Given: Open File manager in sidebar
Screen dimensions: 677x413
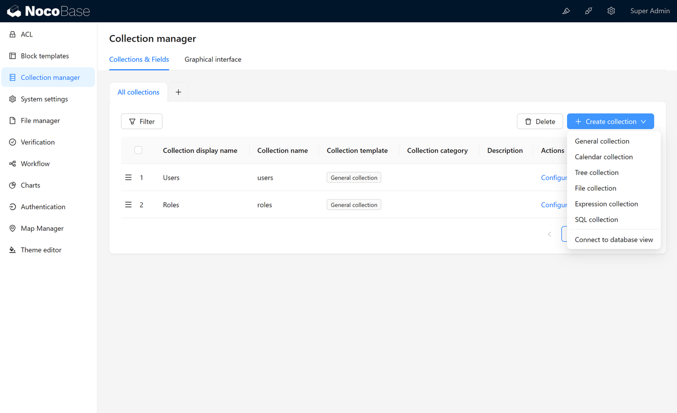Looking at the screenshot, I should coord(48,121).
